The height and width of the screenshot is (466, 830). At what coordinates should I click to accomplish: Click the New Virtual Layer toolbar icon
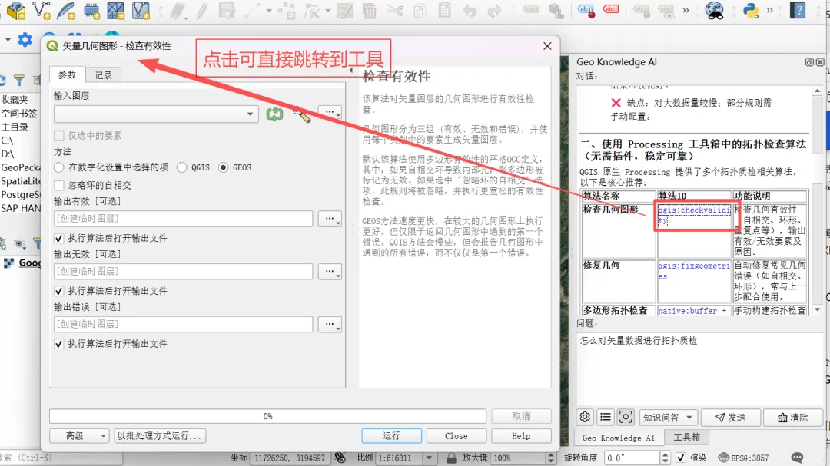[x=141, y=10]
